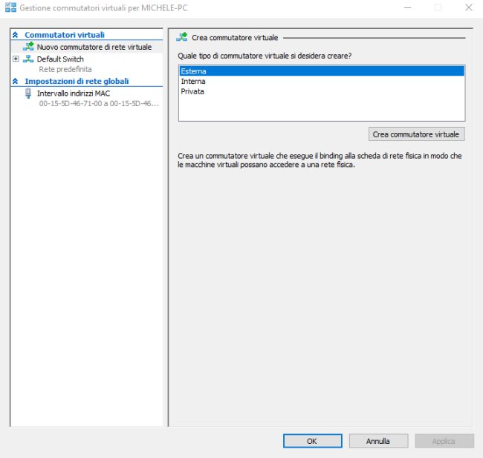This screenshot has height=458, width=483.
Task: Open the 'Default Switch' entry label
Action: (60, 59)
